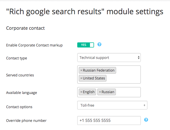This screenshot has height=130, width=170.
Task: Click empty area of Available language field
Action: click(128, 92)
